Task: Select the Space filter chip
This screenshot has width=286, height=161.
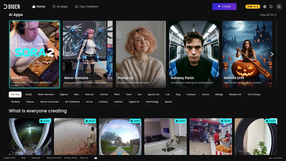Action: tap(168, 102)
